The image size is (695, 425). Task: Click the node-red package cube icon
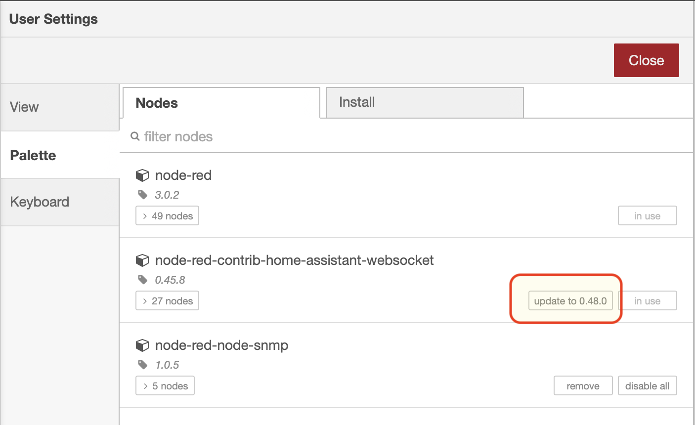[x=142, y=175]
